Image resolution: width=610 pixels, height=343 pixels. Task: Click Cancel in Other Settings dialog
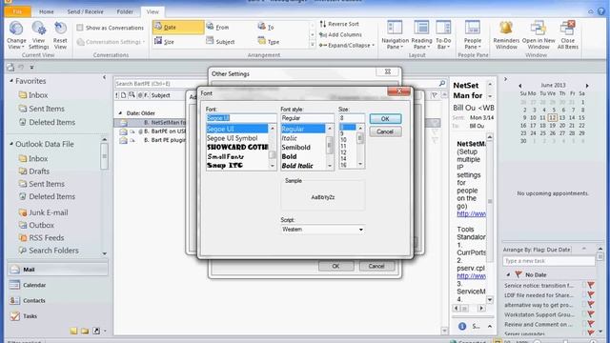(376, 266)
